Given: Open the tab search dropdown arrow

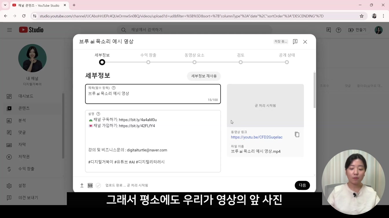Looking at the screenshot, I should coord(5,5).
